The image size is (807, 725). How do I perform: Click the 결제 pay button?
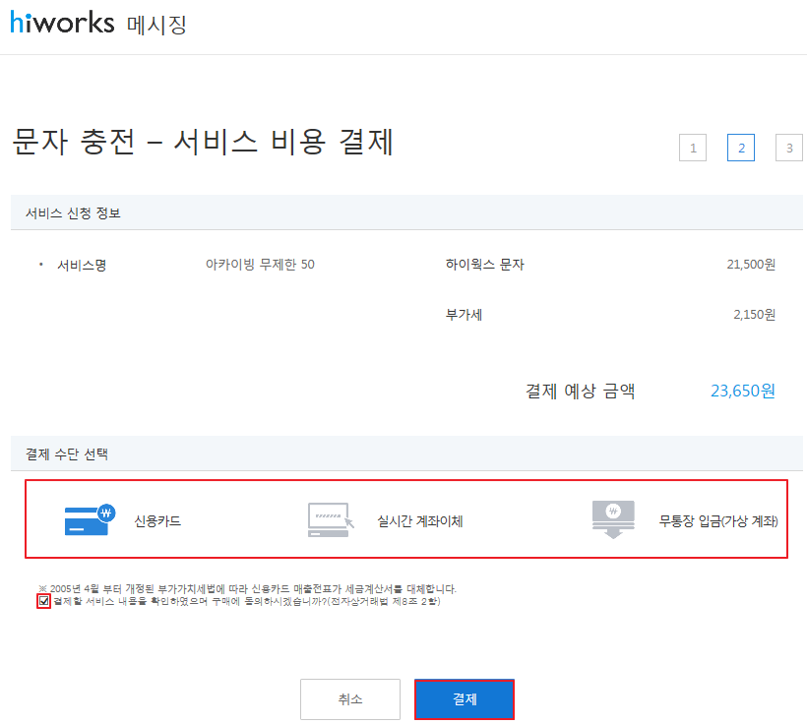point(465,699)
